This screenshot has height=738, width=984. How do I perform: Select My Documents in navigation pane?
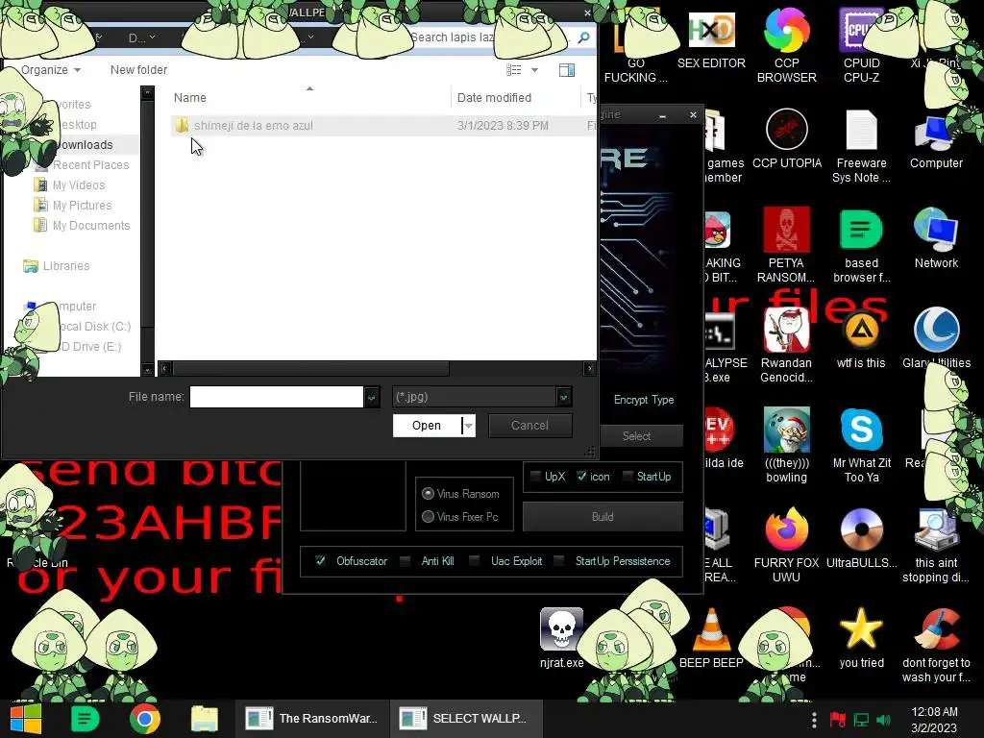click(x=83, y=225)
